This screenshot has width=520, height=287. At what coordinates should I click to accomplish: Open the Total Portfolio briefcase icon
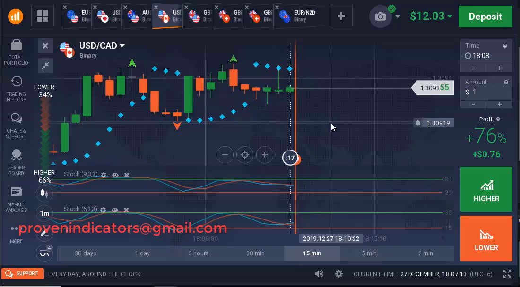click(x=16, y=46)
